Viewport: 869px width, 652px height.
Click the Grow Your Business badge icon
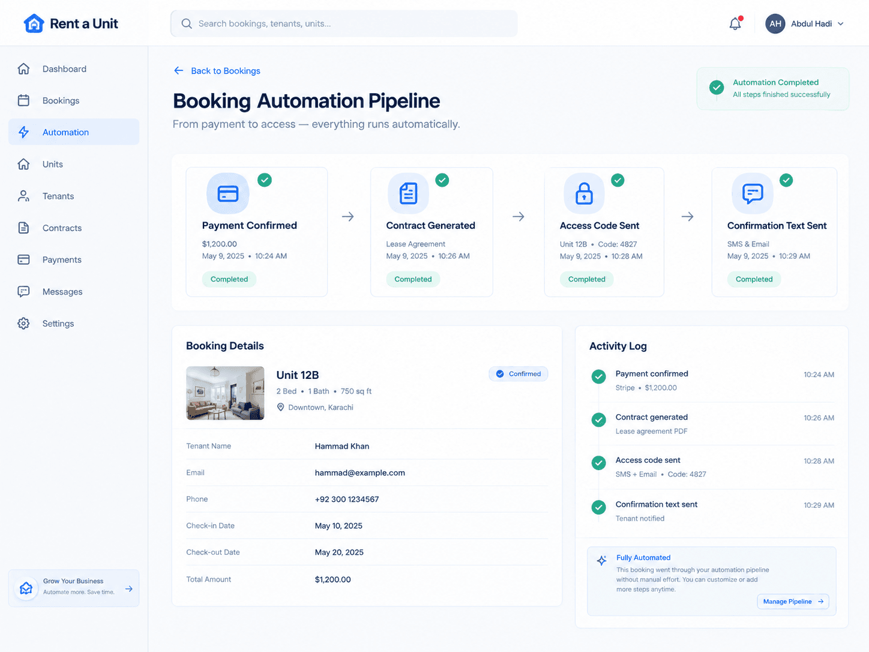26,588
